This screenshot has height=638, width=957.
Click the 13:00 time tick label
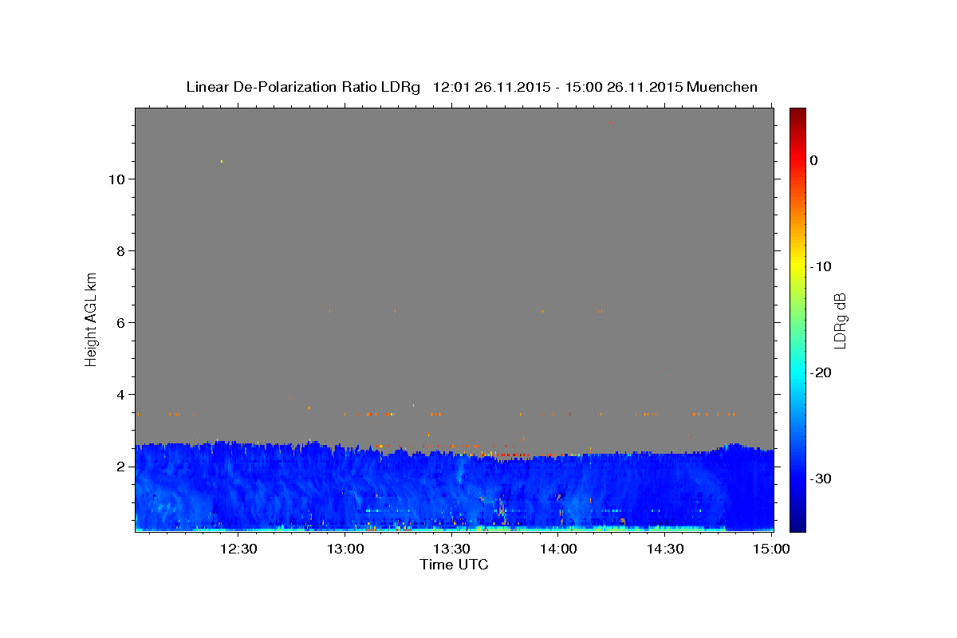(x=345, y=549)
